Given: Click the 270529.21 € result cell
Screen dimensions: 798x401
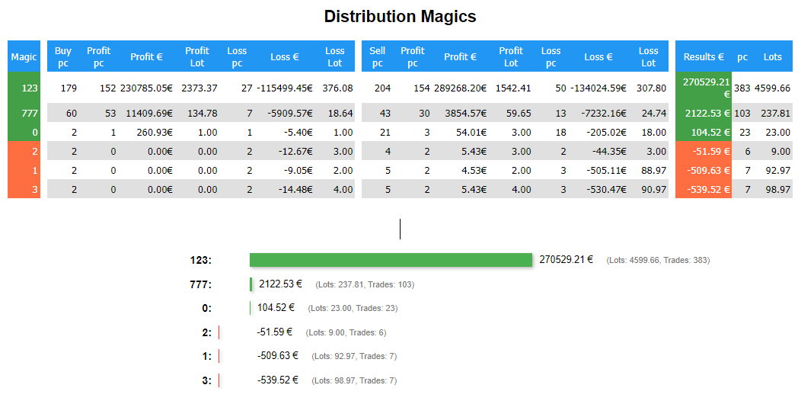Looking at the screenshot, I should pyautogui.click(x=703, y=88).
